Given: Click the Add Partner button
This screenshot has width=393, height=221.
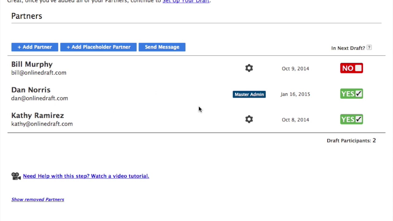Looking at the screenshot, I should pos(35,47).
